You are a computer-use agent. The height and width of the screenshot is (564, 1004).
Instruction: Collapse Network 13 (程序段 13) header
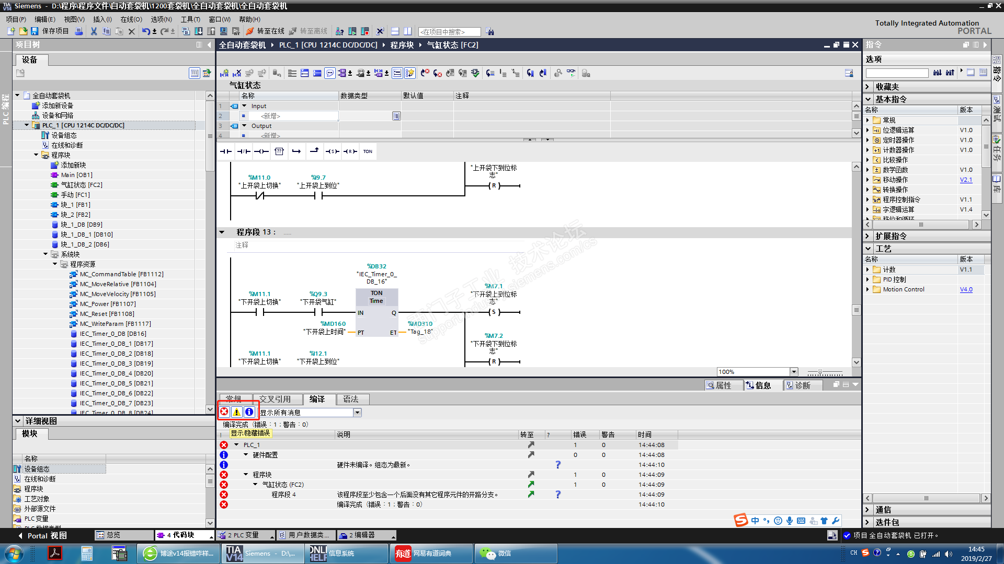point(222,232)
